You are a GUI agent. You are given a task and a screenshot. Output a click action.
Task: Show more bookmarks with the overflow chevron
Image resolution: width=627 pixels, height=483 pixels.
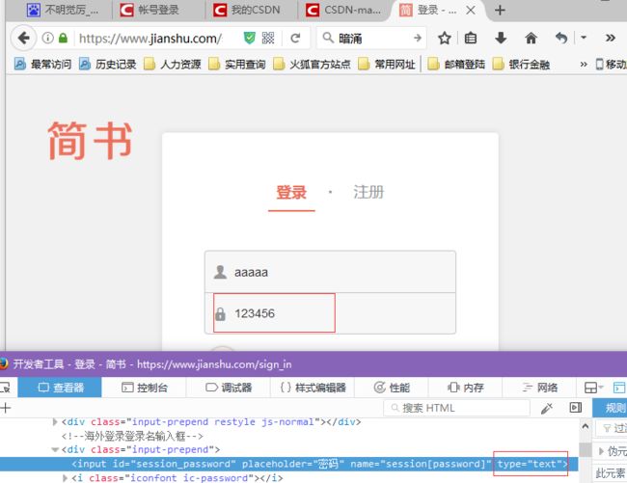pos(584,64)
